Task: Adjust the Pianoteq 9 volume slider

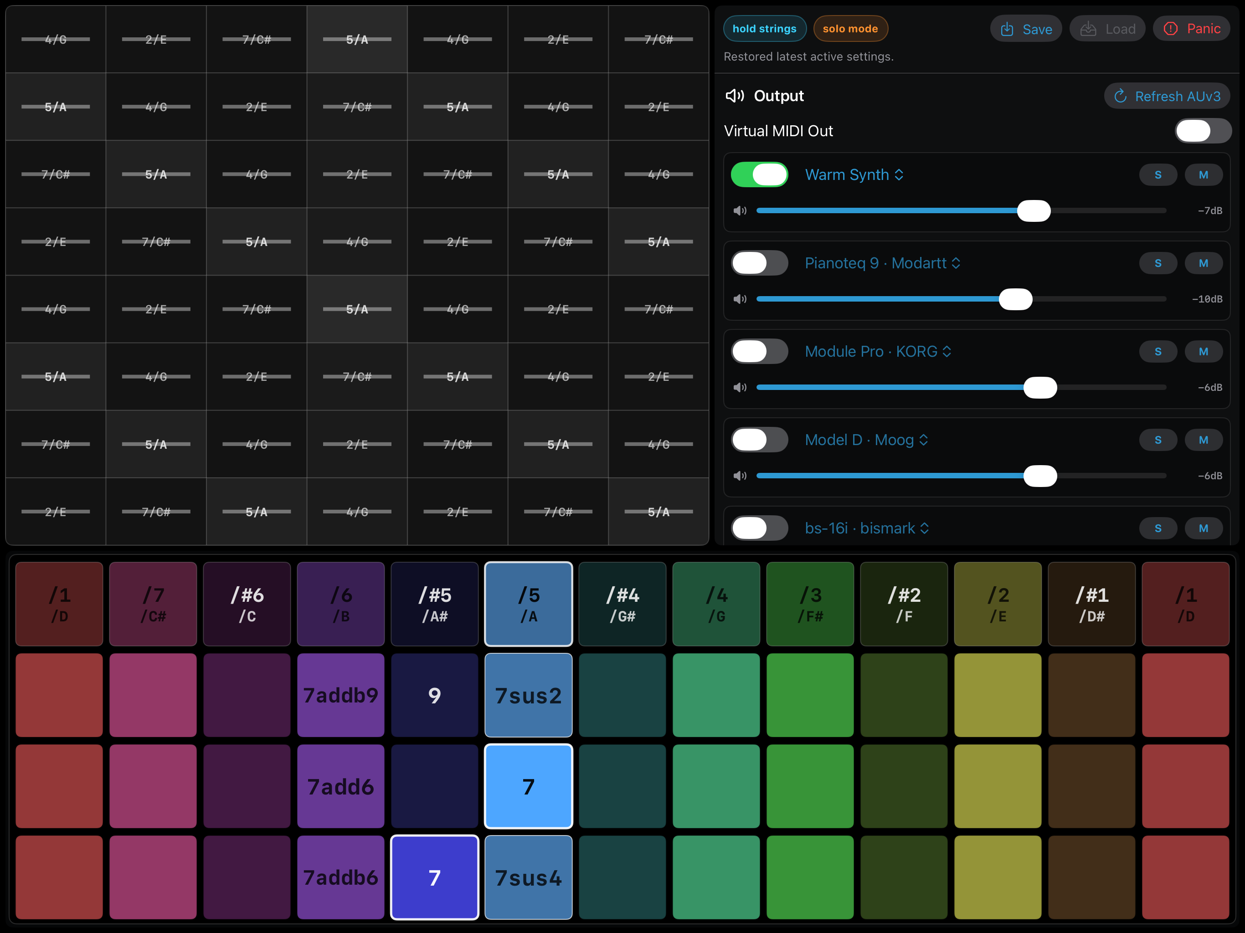Action: click(962, 299)
